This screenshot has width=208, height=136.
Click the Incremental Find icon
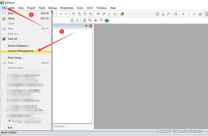click(x=168, y=14)
